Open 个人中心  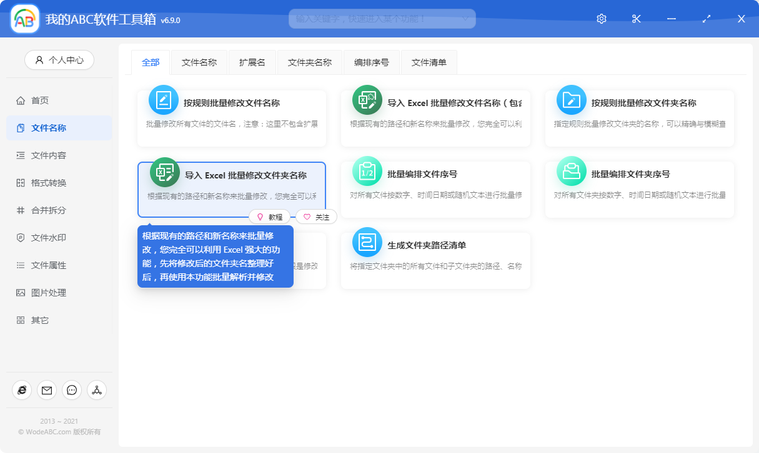[x=59, y=60]
